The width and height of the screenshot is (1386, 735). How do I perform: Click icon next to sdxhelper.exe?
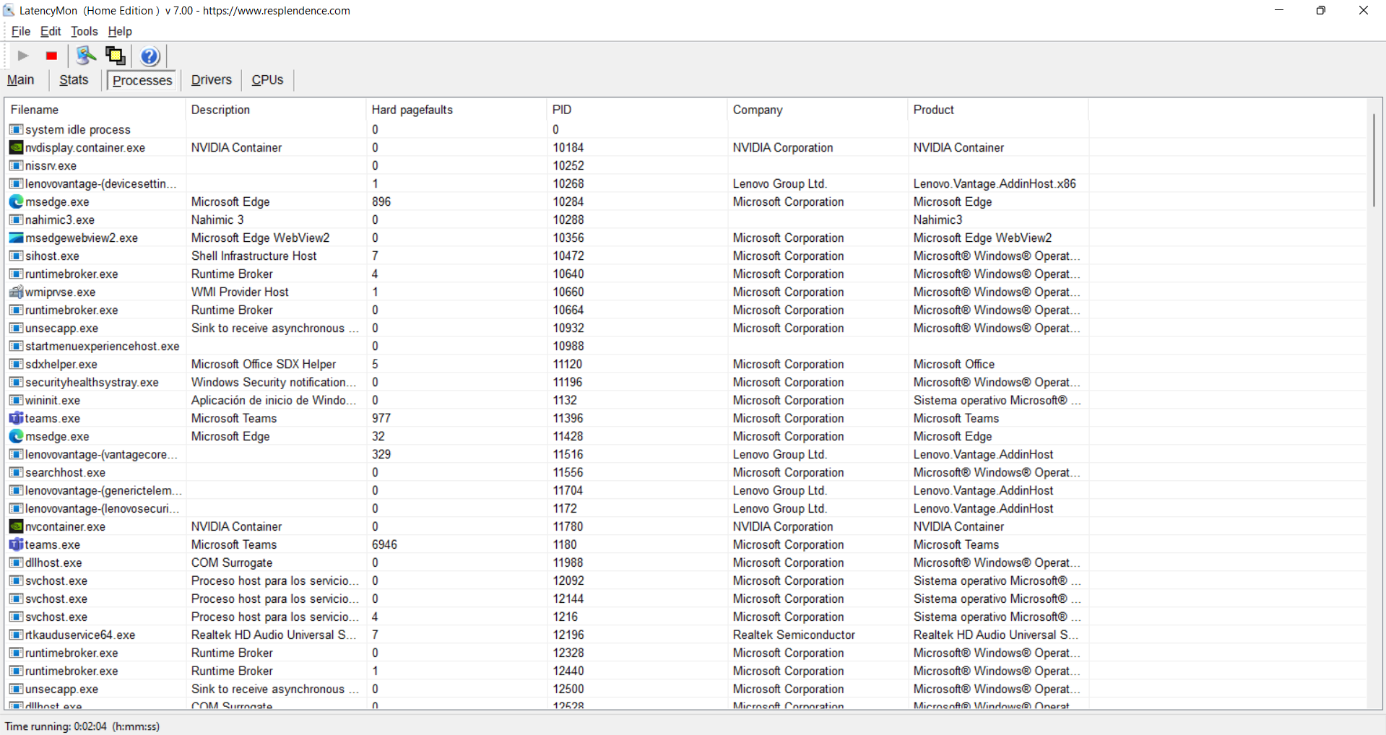16,364
